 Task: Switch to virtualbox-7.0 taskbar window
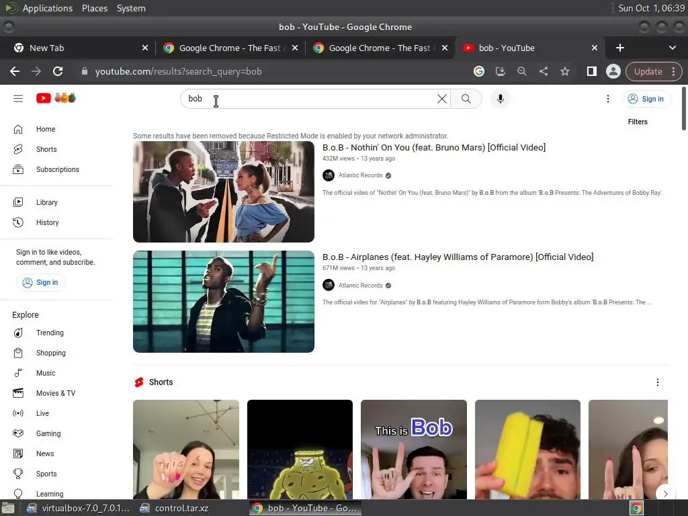[78, 508]
